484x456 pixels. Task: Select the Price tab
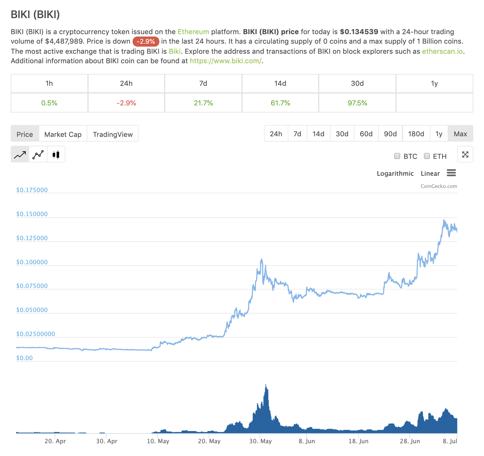point(25,134)
